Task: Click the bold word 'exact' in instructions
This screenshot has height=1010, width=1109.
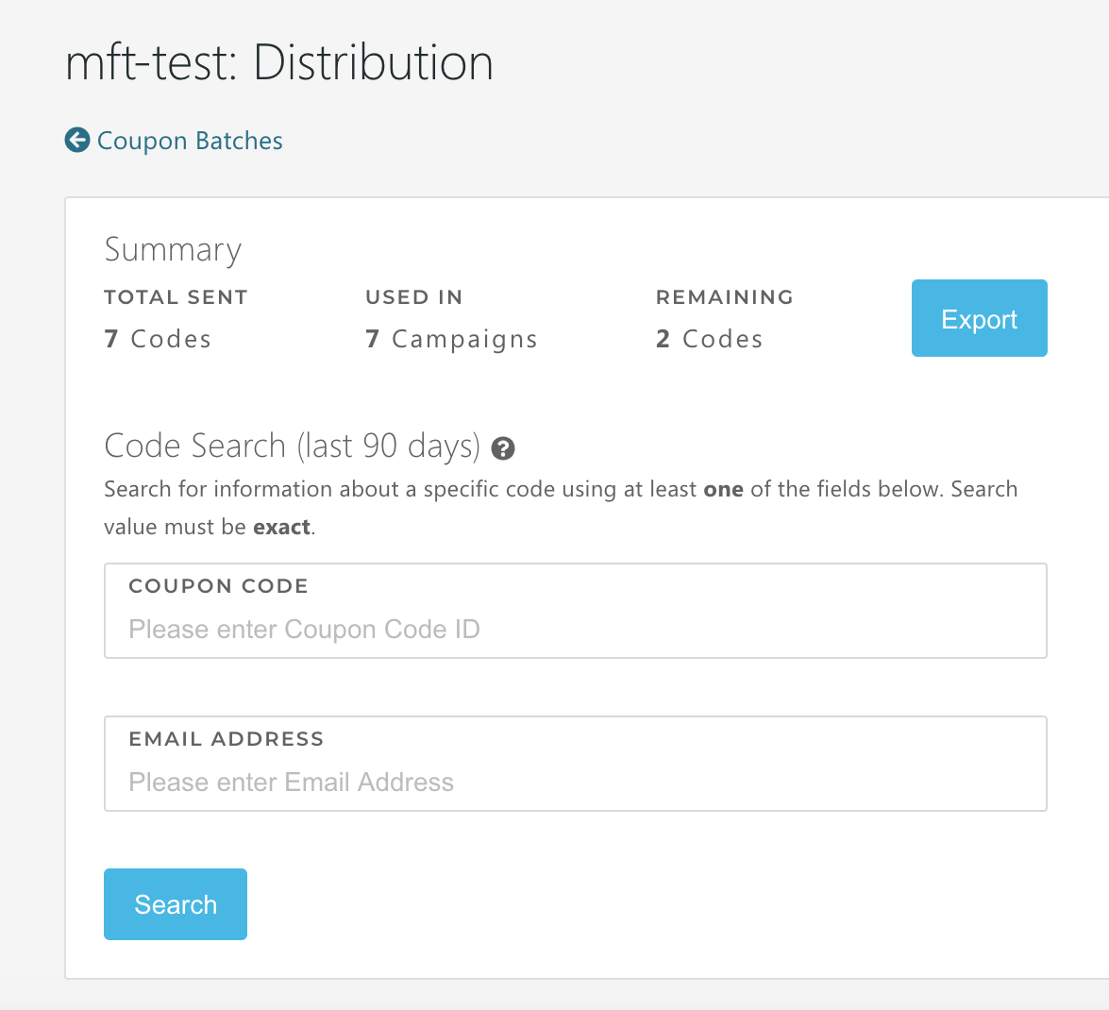Action: pos(281,527)
